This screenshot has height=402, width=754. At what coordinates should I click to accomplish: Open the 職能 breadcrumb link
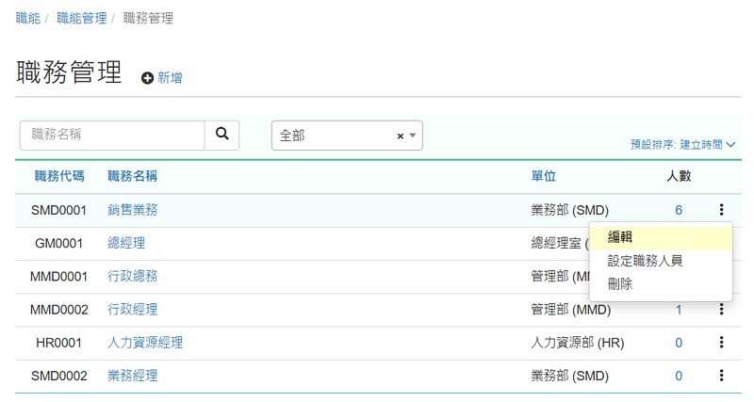[28, 18]
